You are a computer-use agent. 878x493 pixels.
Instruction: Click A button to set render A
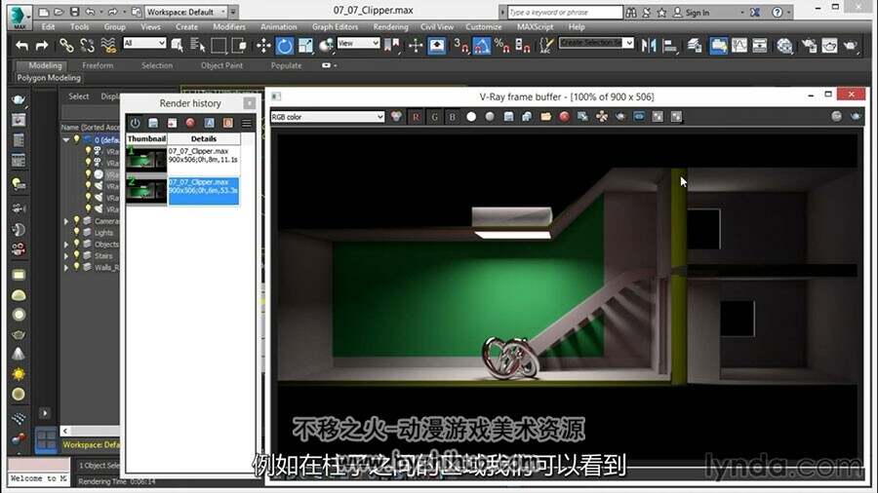[x=209, y=123]
